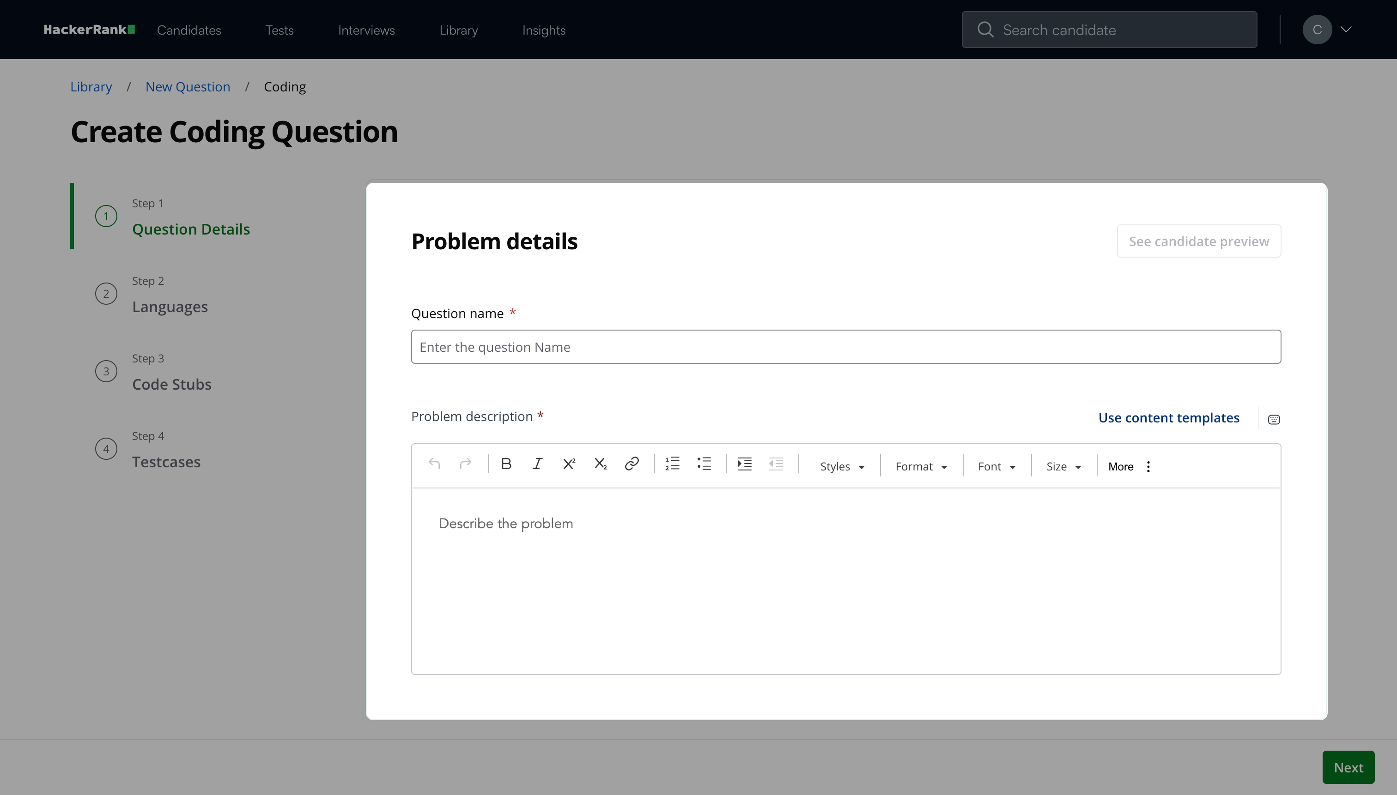Click the keyboard shortcuts icon
Image resolution: width=1397 pixels, height=795 pixels.
click(x=1274, y=419)
